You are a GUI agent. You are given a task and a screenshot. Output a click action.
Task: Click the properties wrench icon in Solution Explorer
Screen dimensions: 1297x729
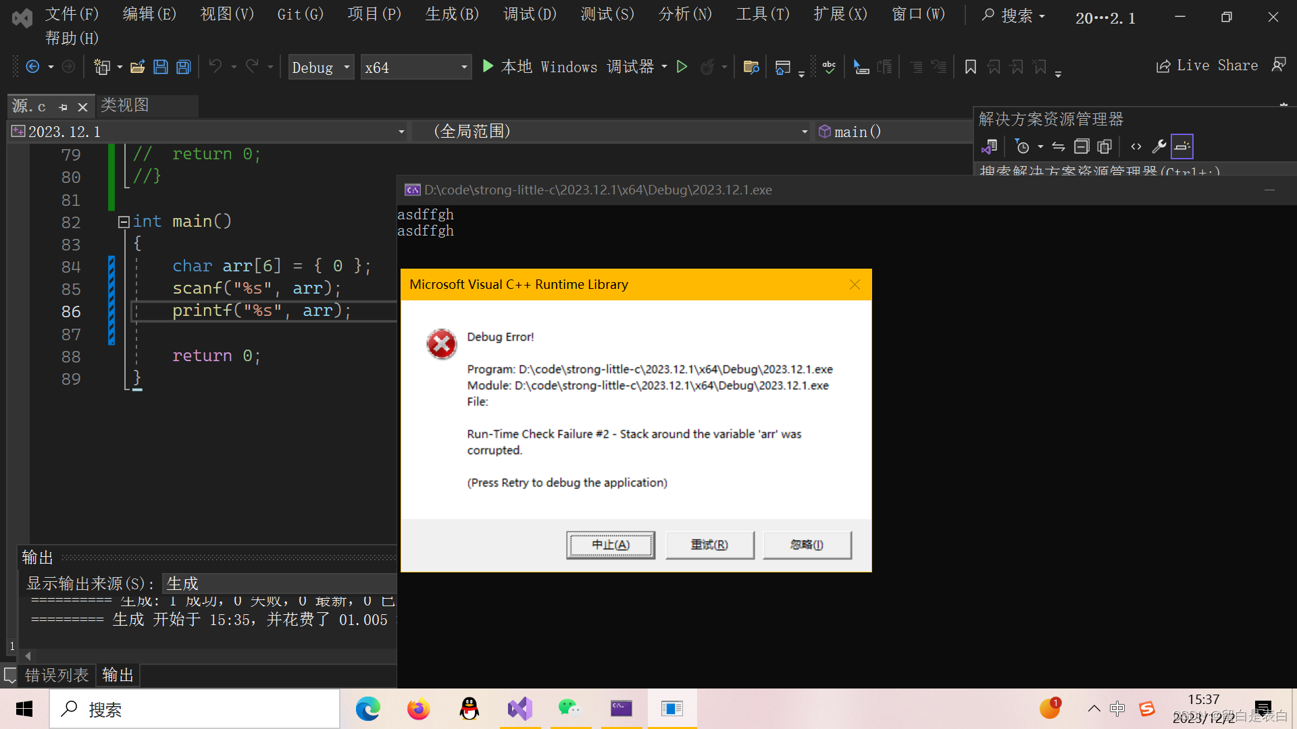click(1159, 146)
